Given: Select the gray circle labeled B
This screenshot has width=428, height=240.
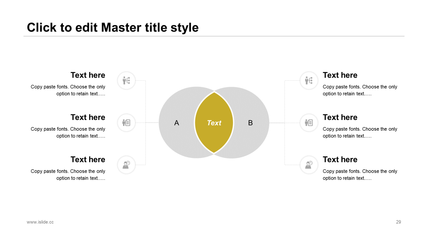Looking at the screenshot, I should pos(251,123).
